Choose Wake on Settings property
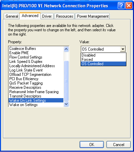 36,105
